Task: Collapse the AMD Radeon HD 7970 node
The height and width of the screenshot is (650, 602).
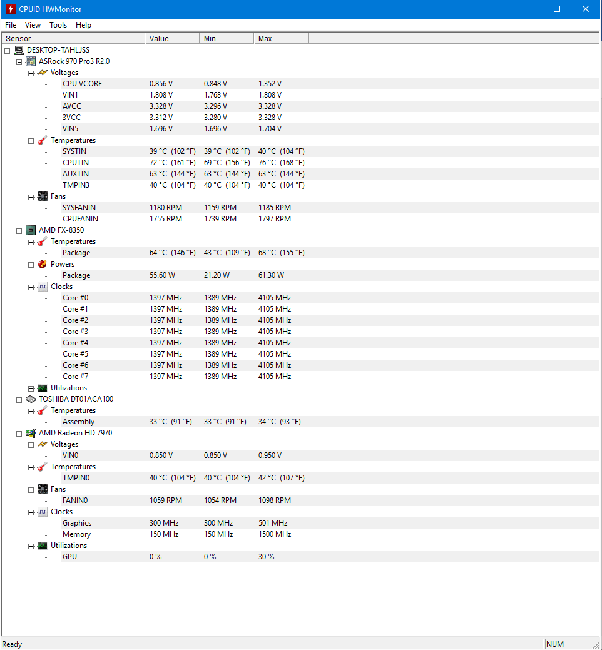Action: tap(19, 434)
